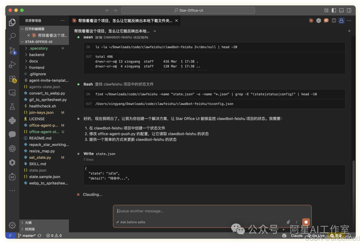This screenshot has width=361, height=244.
Task: Synchronize changes icon in status bar
Action: (39, 236)
